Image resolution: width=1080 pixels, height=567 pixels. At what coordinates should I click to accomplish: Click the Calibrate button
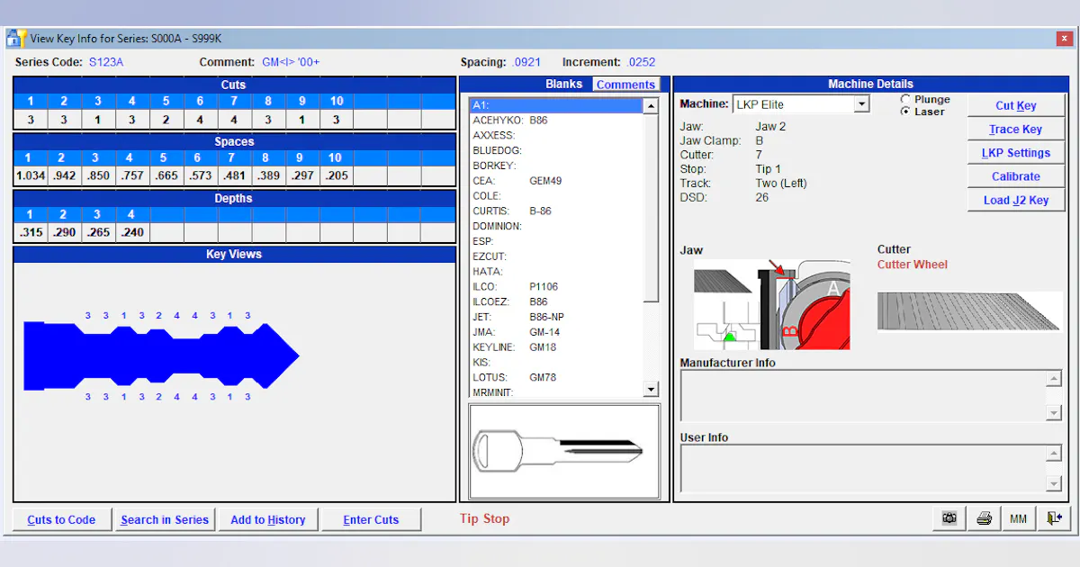pyautogui.click(x=1016, y=176)
